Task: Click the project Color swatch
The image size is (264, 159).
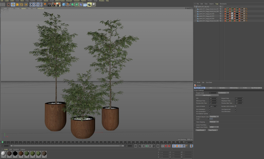Action: click(x=211, y=119)
